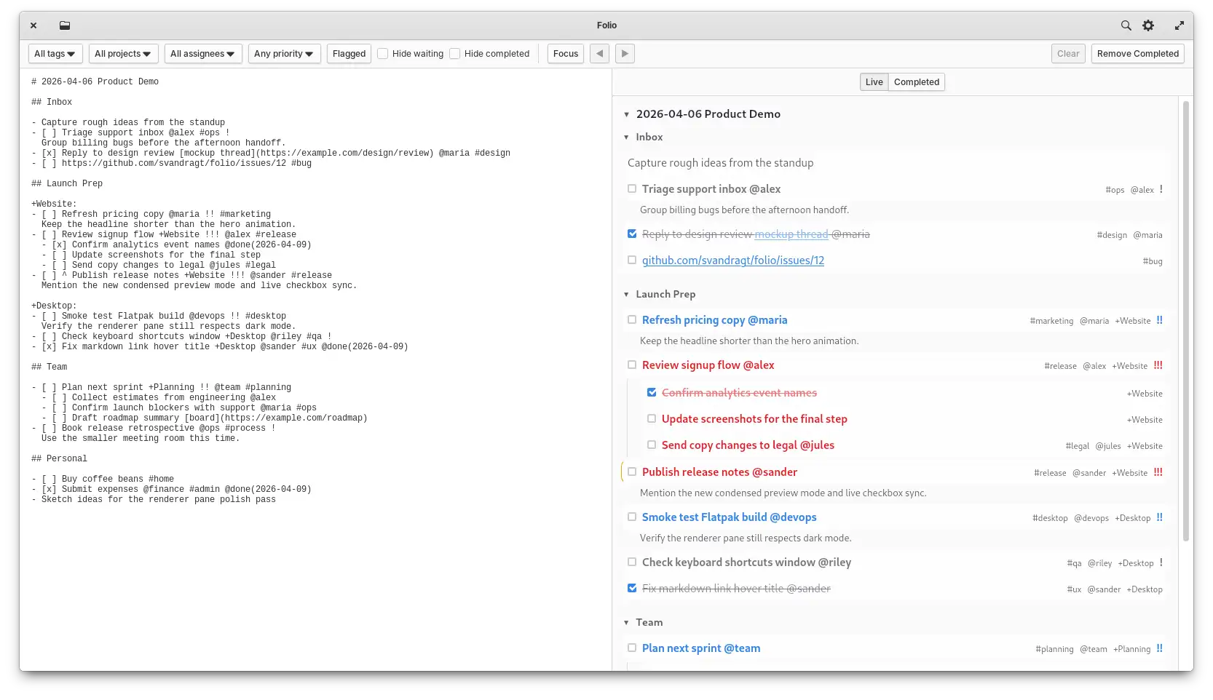Enable the Hide waiting checkbox
Viewport: 1213px width, 700px height.
(x=383, y=54)
